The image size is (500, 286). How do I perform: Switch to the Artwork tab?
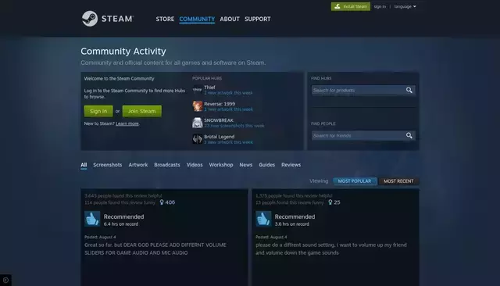pos(138,165)
